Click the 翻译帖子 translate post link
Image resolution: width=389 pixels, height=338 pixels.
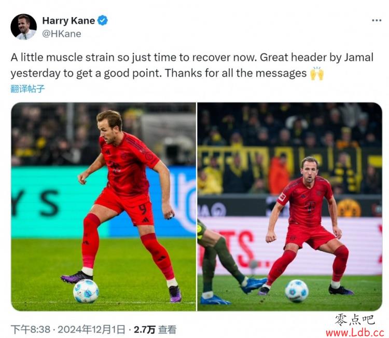27,89
